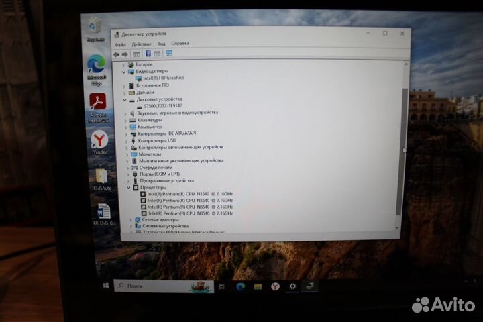Click the scrollbar up arrow
This screenshot has width=483, height=322.
tap(406, 64)
